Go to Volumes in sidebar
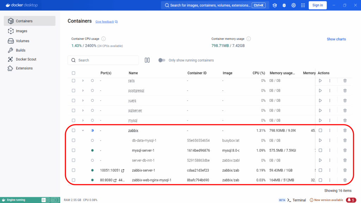 (30, 41)
